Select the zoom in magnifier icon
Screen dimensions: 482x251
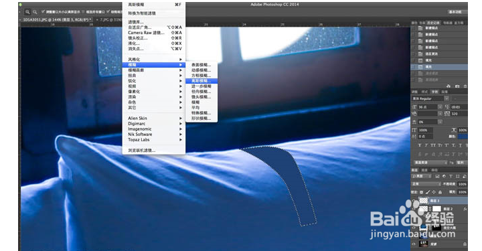coord(27,12)
